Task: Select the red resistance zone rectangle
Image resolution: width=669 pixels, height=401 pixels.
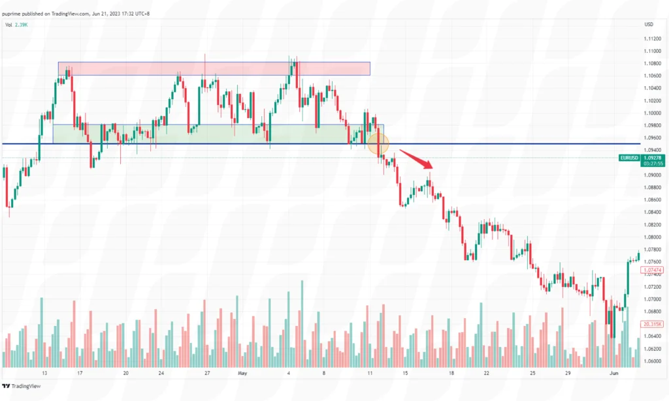Action: click(214, 68)
